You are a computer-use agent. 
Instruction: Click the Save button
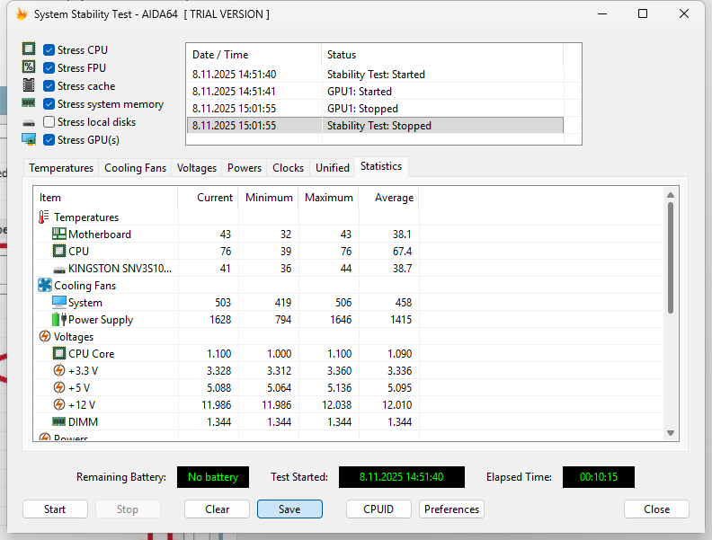coord(289,509)
